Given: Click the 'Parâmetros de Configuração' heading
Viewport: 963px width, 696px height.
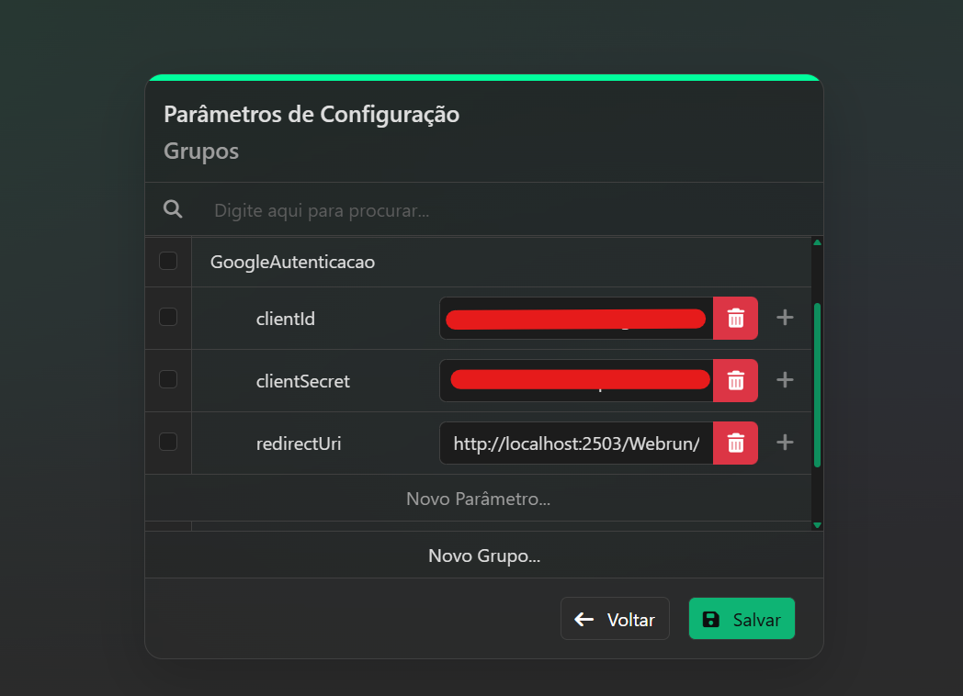Looking at the screenshot, I should click(312, 115).
